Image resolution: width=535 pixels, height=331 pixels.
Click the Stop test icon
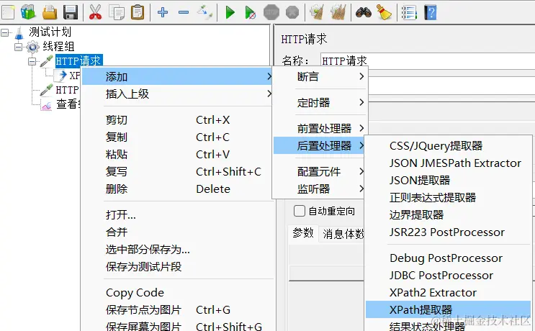[x=271, y=13]
